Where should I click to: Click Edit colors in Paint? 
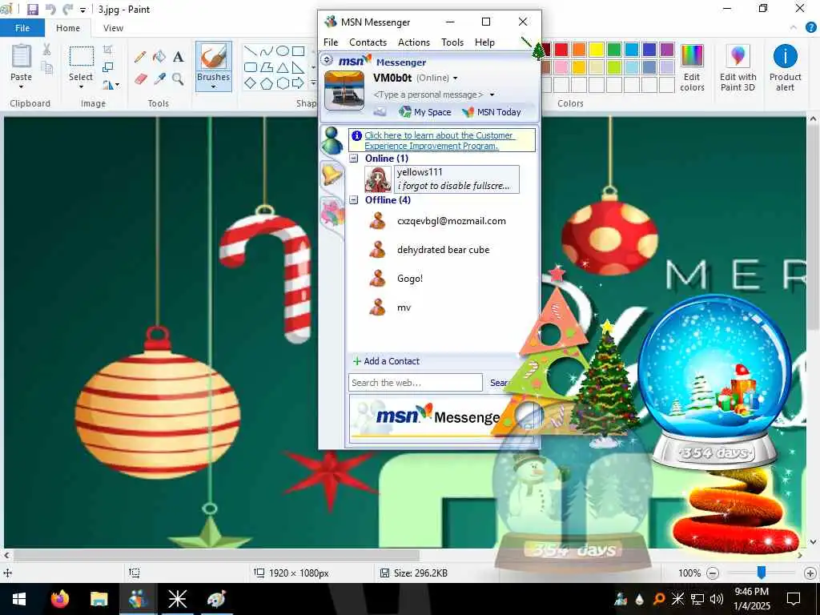pyautogui.click(x=692, y=68)
